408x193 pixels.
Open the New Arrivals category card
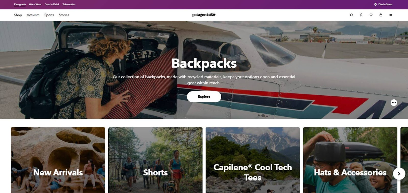[58, 160]
